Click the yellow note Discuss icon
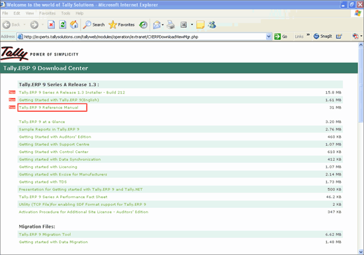Screen dimensions: 364x255 (200, 25)
